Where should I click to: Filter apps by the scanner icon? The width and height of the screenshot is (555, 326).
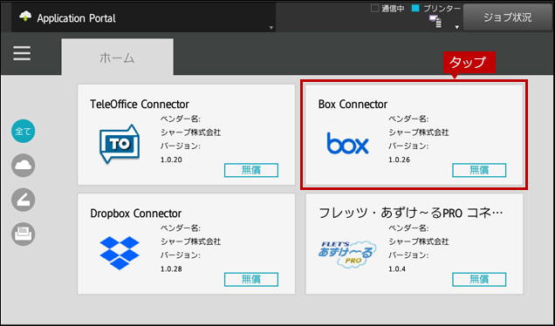[x=23, y=200]
